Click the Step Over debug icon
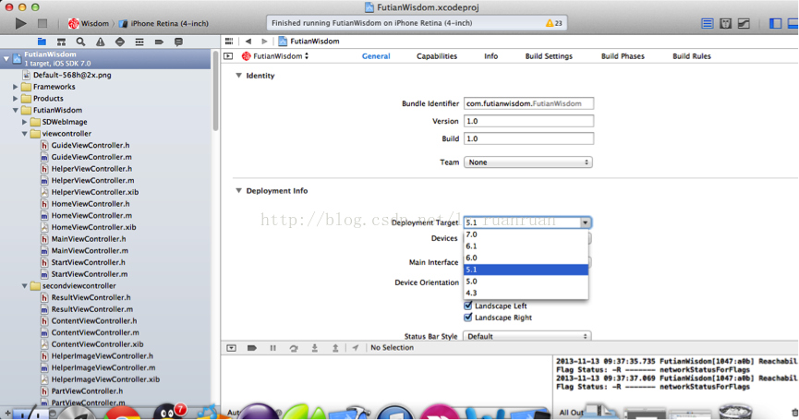The height and width of the screenshot is (420, 799). 294,348
